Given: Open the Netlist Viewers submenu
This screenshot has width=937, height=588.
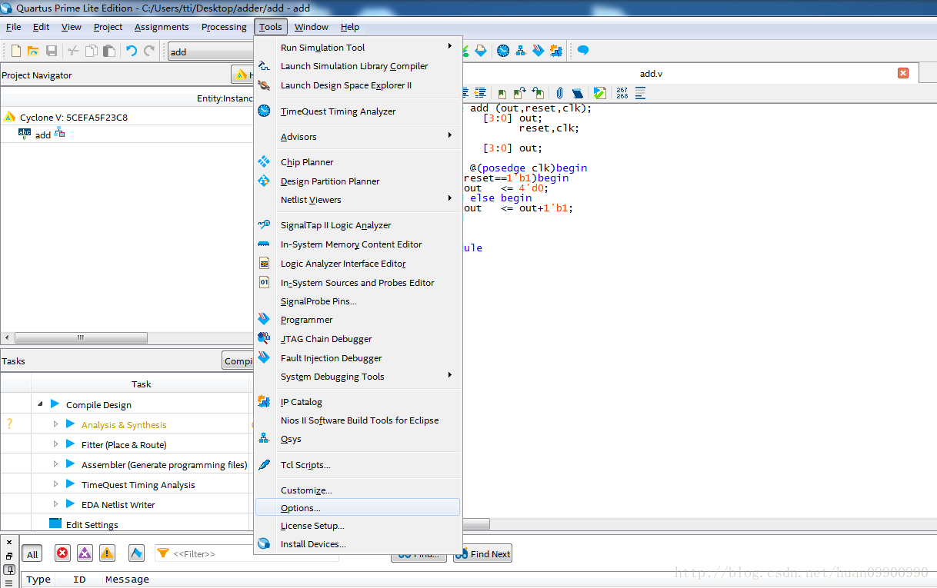Looking at the screenshot, I should (358, 199).
